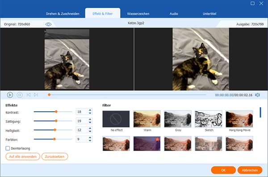Click the Abbrechen button
This screenshot has width=268, height=177.
pos(250,170)
